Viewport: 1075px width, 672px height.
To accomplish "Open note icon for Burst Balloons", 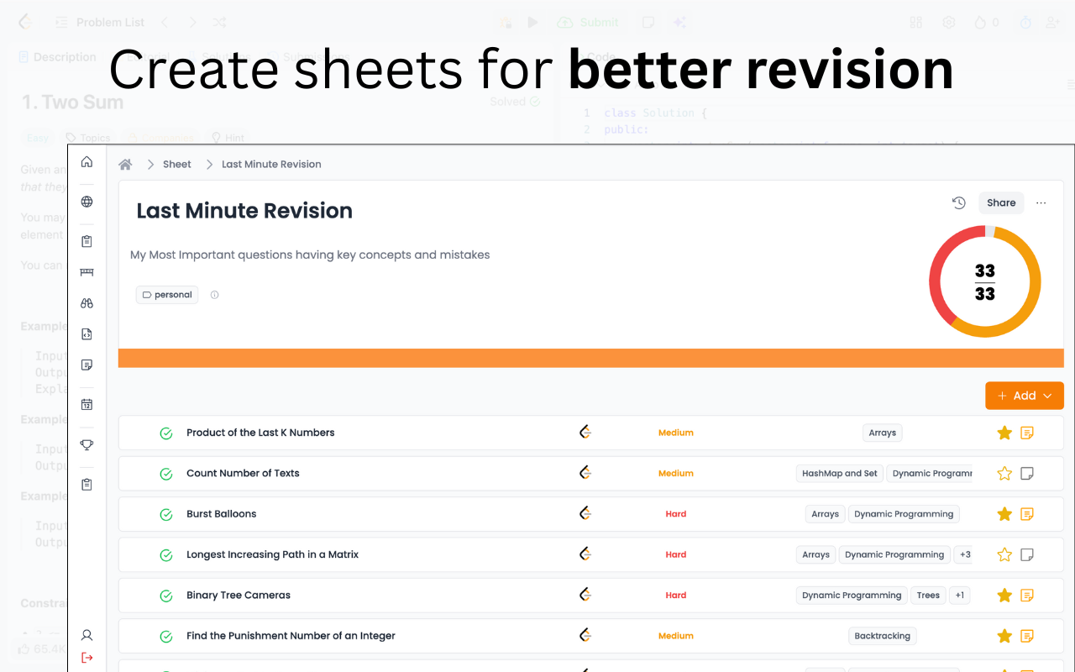I will [x=1026, y=514].
